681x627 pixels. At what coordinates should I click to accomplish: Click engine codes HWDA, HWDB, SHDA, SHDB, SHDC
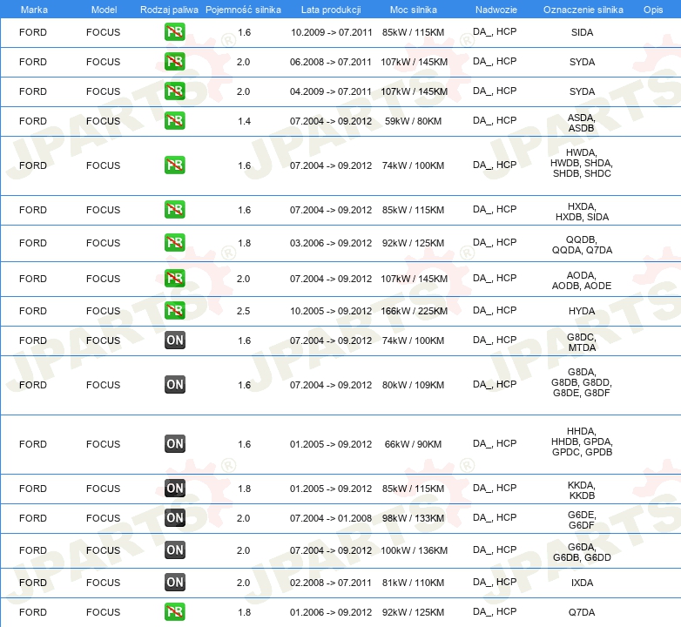tap(582, 163)
